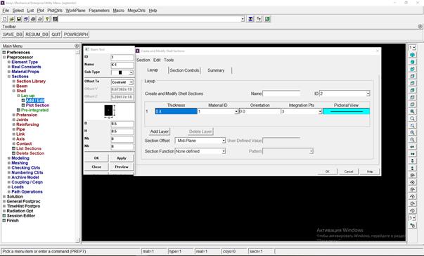424x256 pixels.
Task: Expand the Solution tree node
Action: (x=4, y=196)
